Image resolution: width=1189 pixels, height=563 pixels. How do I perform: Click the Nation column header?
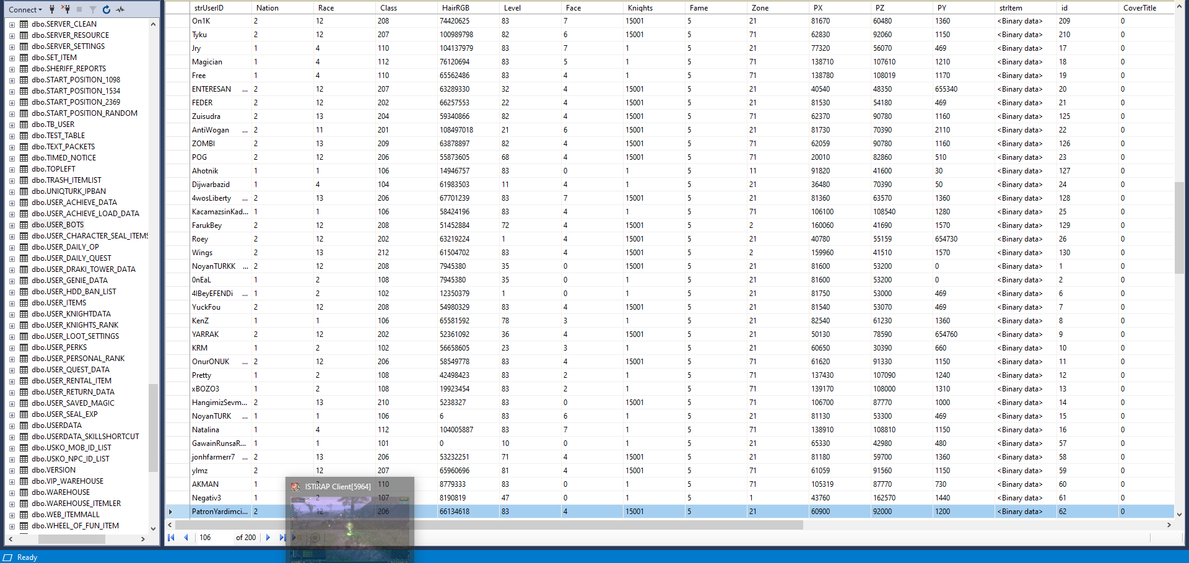click(282, 8)
